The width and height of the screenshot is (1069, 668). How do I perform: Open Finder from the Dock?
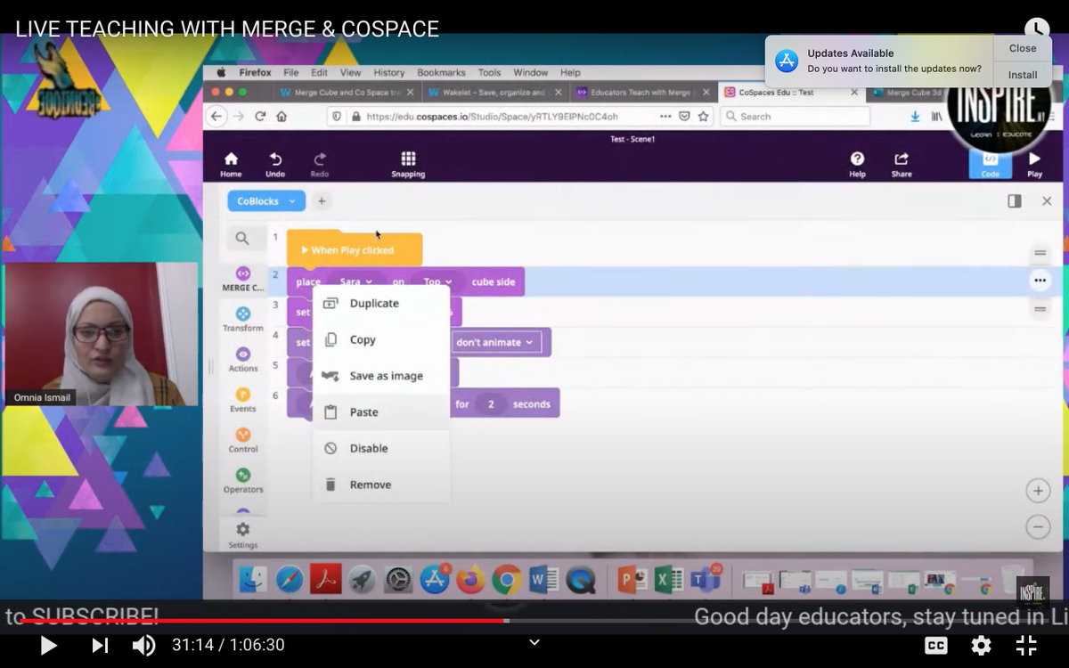(x=253, y=580)
